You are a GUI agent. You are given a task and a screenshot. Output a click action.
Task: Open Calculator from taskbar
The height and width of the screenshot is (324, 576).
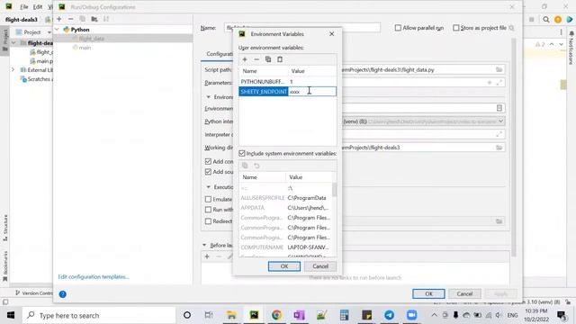pos(344,315)
